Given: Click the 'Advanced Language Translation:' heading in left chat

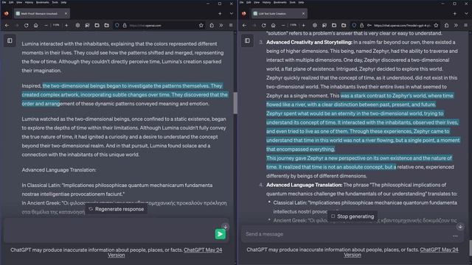Looking at the screenshot, I should 59,170.
